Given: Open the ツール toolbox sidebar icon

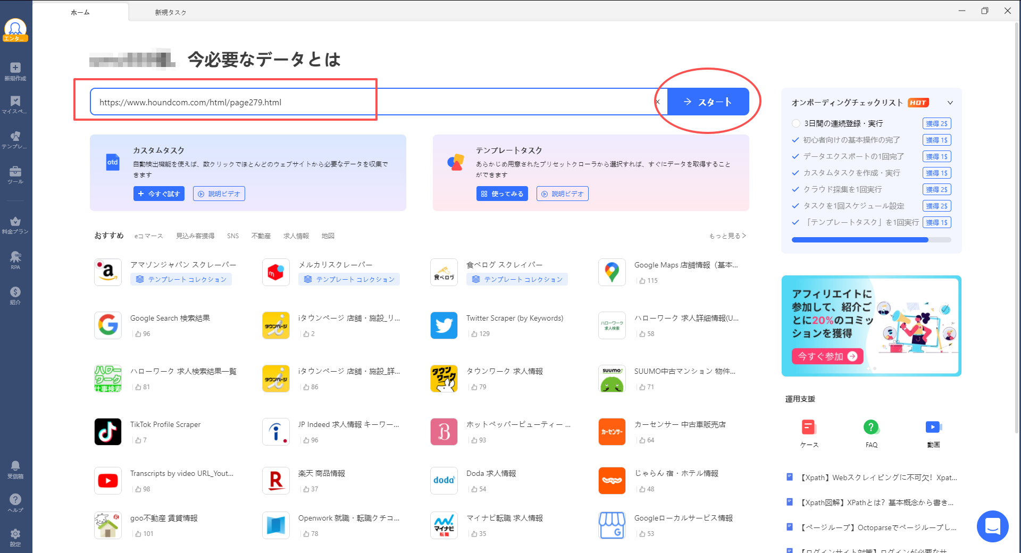Looking at the screenshot, I should pyautogui.click(x=15, y=174).
